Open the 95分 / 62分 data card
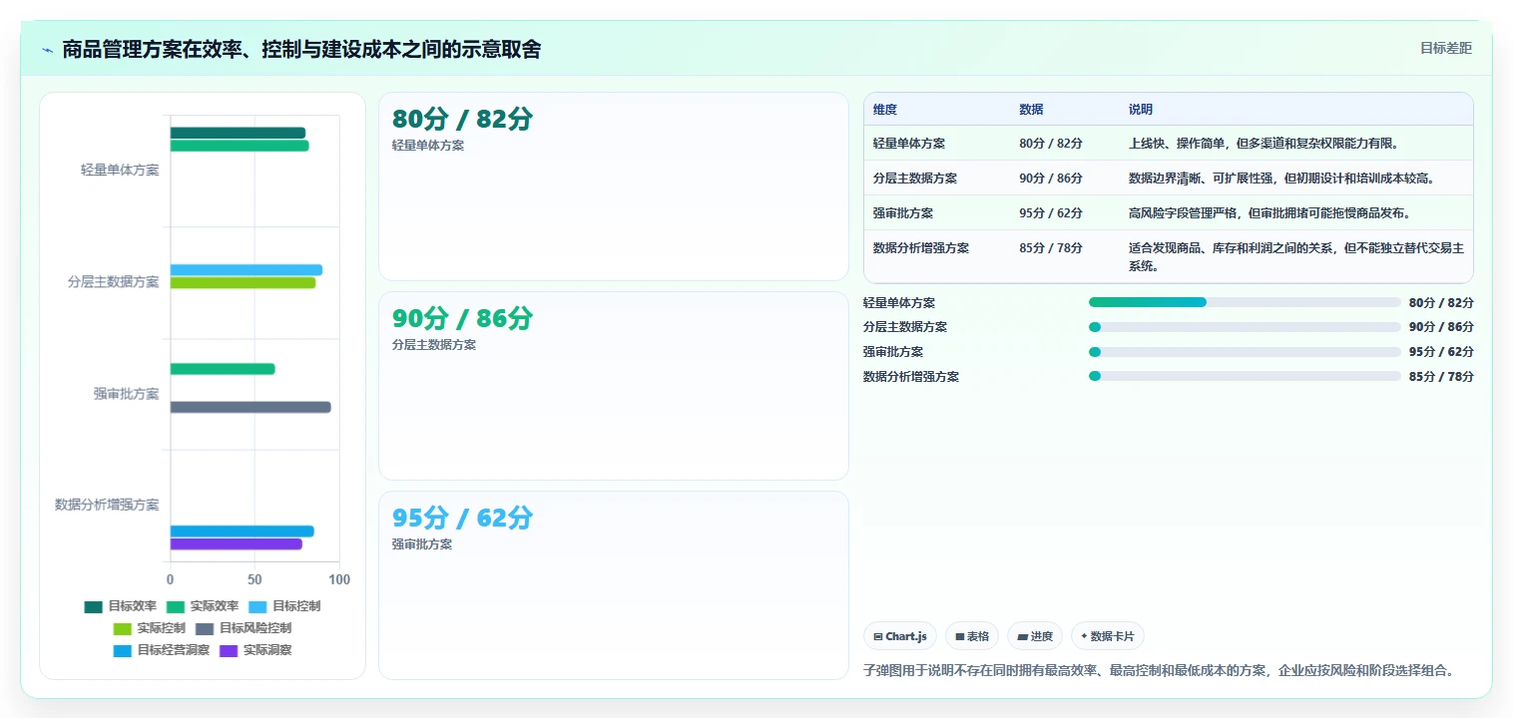 click(614, 585)
